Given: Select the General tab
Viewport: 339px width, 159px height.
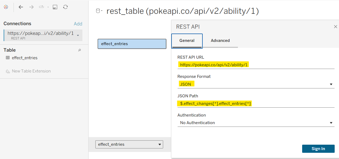Looking at the screenshot, I should [x=187, y=41].
